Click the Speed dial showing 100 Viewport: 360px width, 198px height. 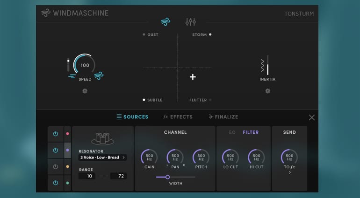click(84, 65)
